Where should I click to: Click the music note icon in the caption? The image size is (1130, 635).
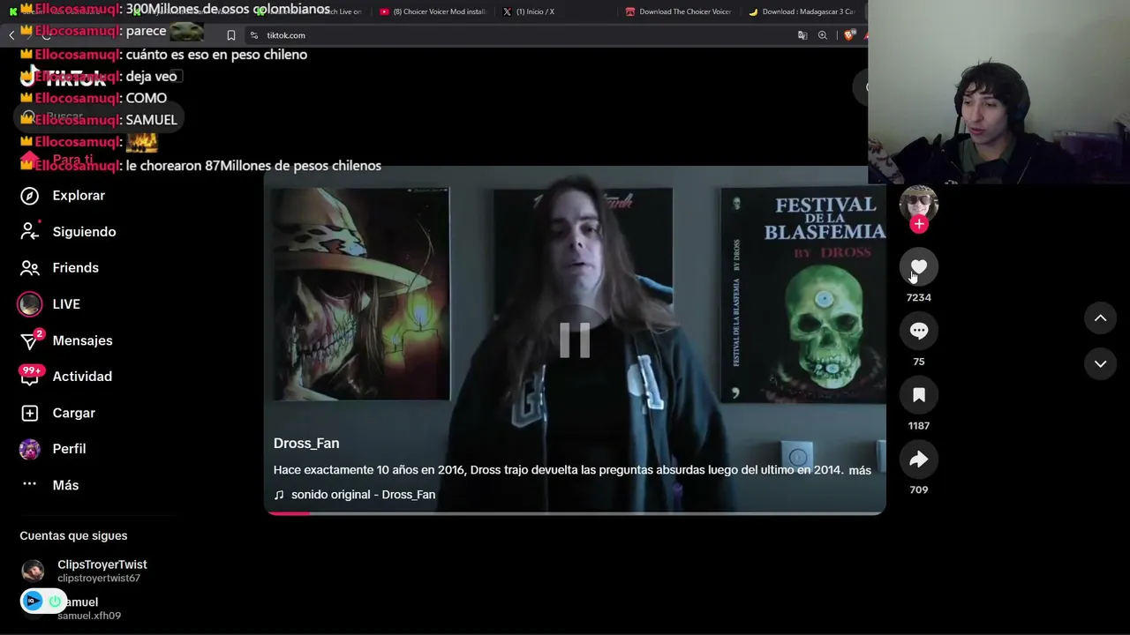(279, 495)
